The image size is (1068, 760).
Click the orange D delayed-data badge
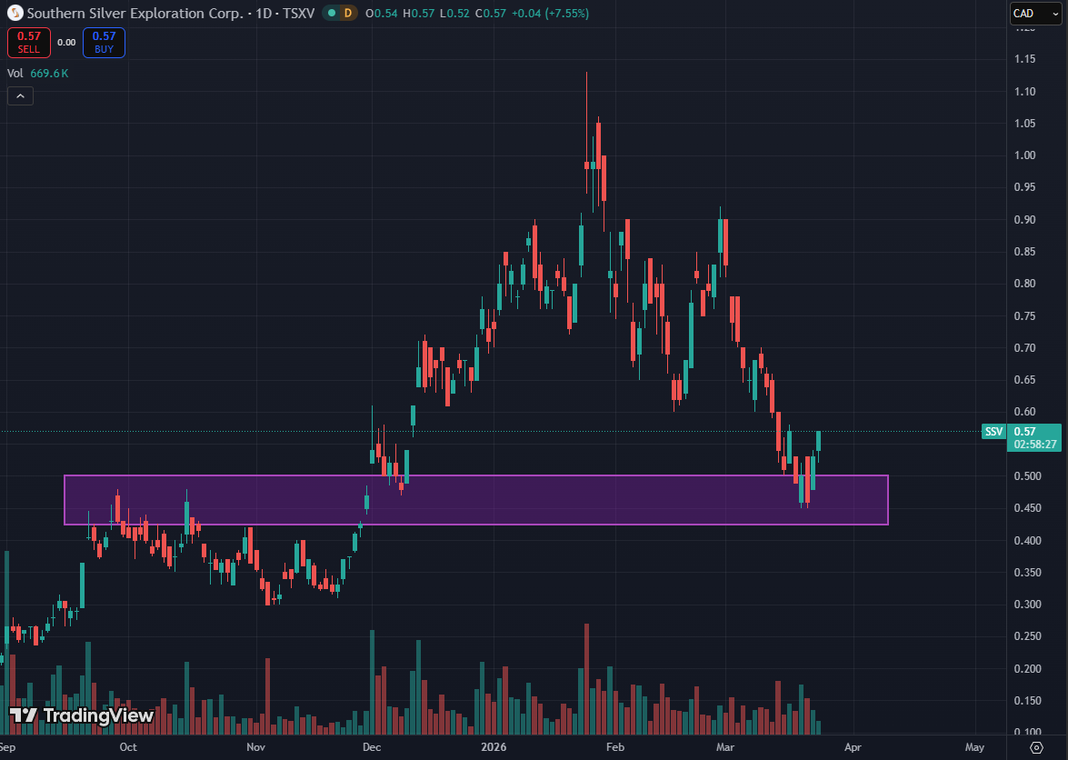348,13
